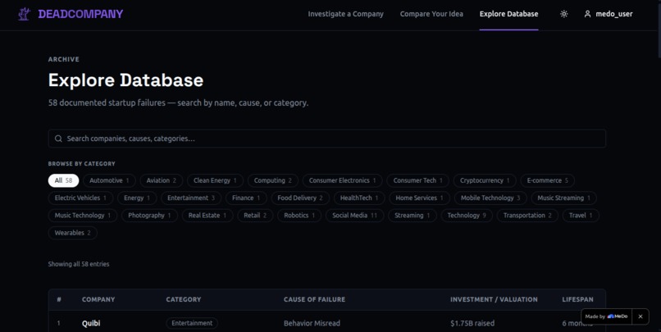Select the Explore Database tab
The image size is (661, 332).
point(508,14)
